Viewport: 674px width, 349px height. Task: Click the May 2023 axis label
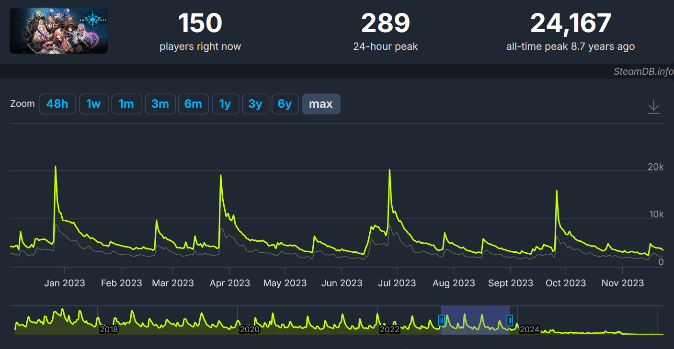[285, 283]
